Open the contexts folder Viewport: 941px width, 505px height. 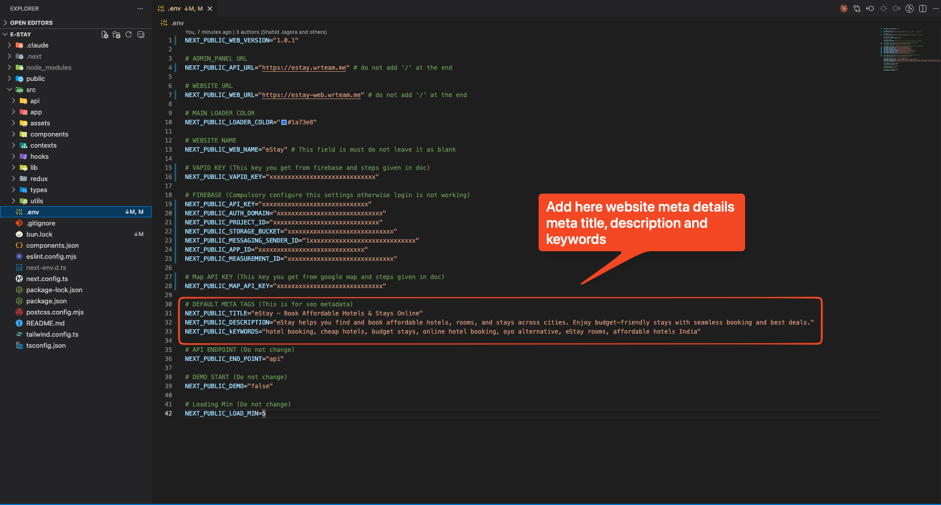point(76,146)
